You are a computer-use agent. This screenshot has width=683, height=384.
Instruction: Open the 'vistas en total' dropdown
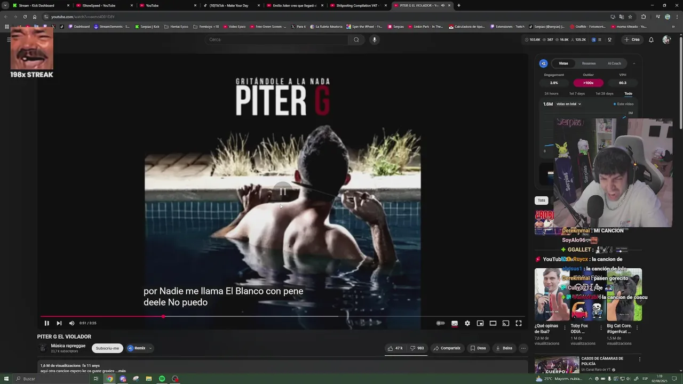(x=569, y=104)
